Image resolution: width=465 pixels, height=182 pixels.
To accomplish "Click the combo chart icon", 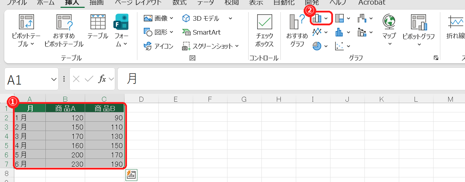I will click(x=362, y=32).
